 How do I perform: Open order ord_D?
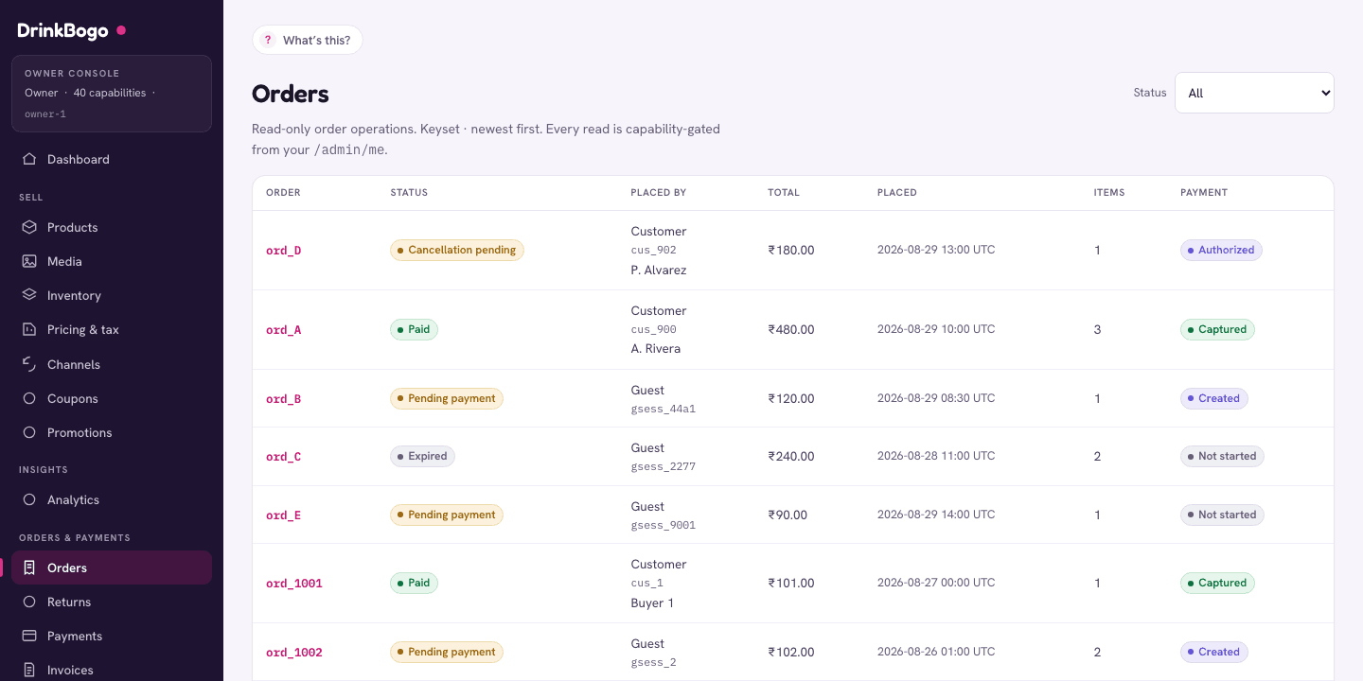[x=283, y=251]
